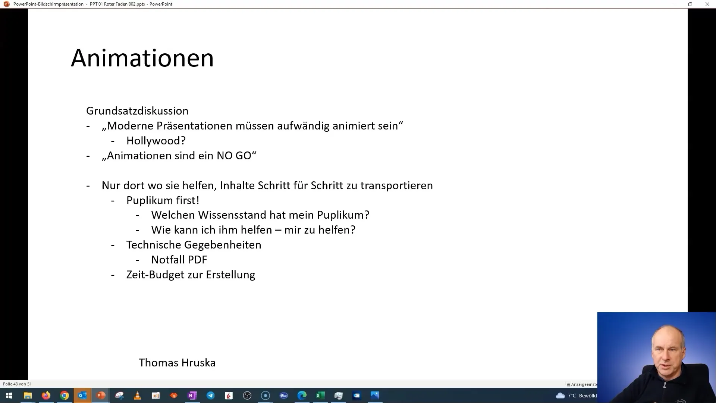Click the weather display in system tray

pos(576,395)
